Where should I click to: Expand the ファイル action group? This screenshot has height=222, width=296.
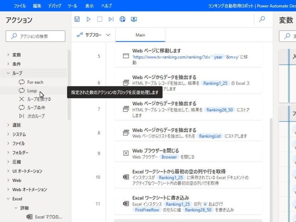pyautogui.click(x=8, y=143)
